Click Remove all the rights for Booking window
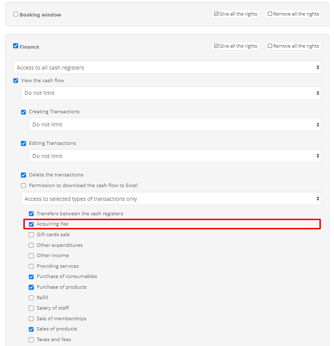The image size is (334, 346). point(293,14)
